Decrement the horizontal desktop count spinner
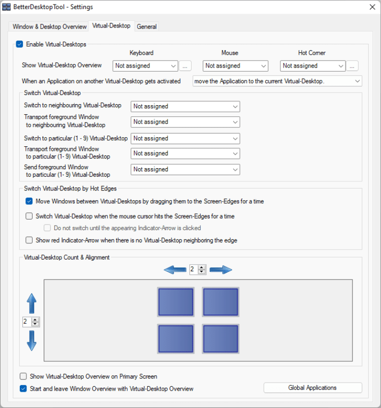The width and height of the screenshot is (381, 408). (202, 272)
